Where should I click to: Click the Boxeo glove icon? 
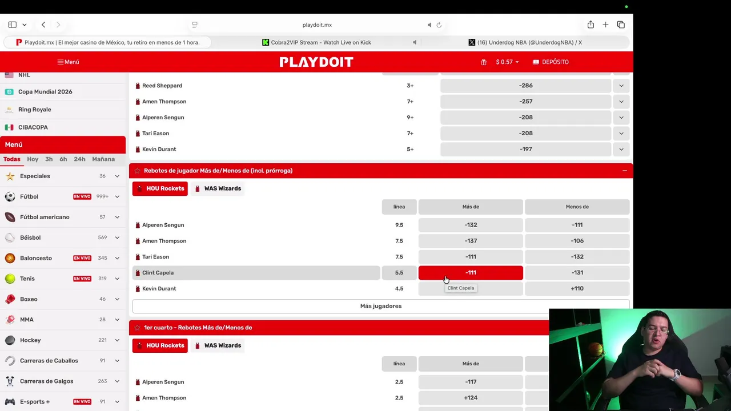point(10,299)
